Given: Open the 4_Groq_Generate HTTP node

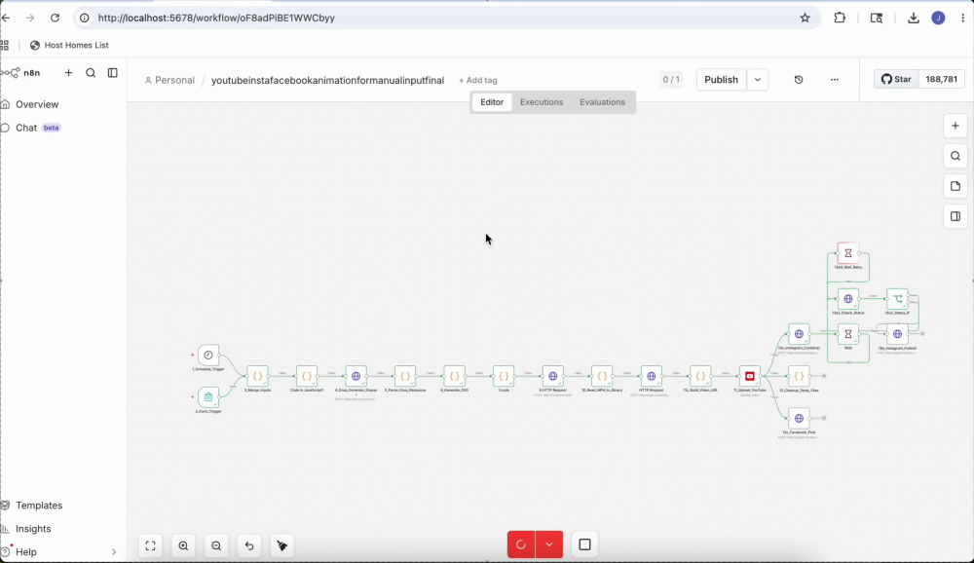Looking at the screenshot, I should (356, 376).
